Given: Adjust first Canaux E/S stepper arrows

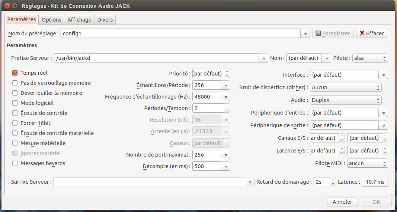Looking at the screenshot, I should click(342, 138).
